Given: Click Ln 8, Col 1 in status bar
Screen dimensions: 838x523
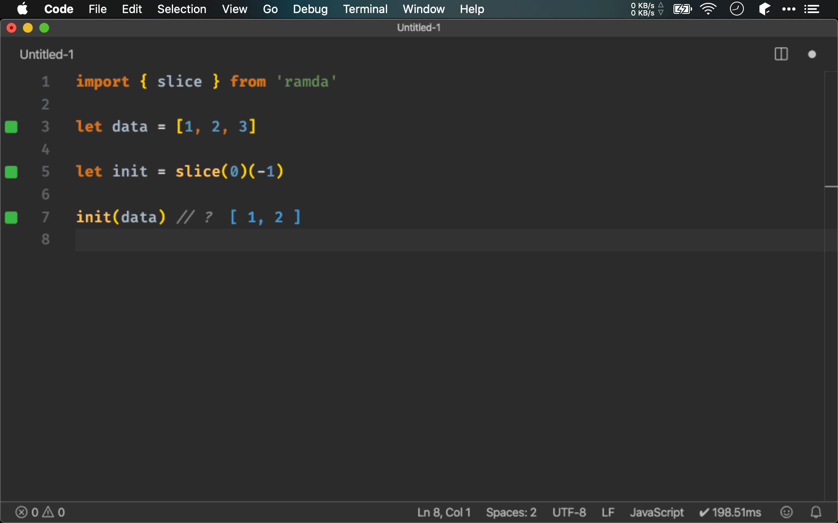Looking at the screenshot, I should point(444,512).
